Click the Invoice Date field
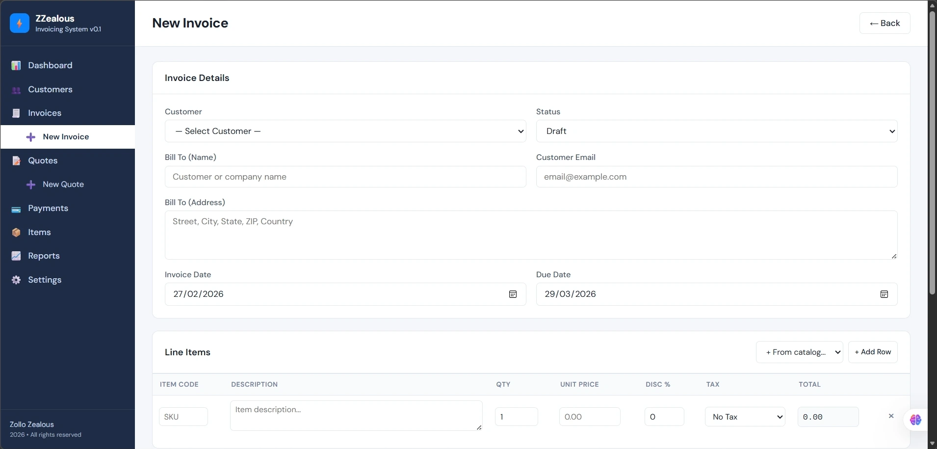This screenshot has height=449, width=937. click(345, 294)
